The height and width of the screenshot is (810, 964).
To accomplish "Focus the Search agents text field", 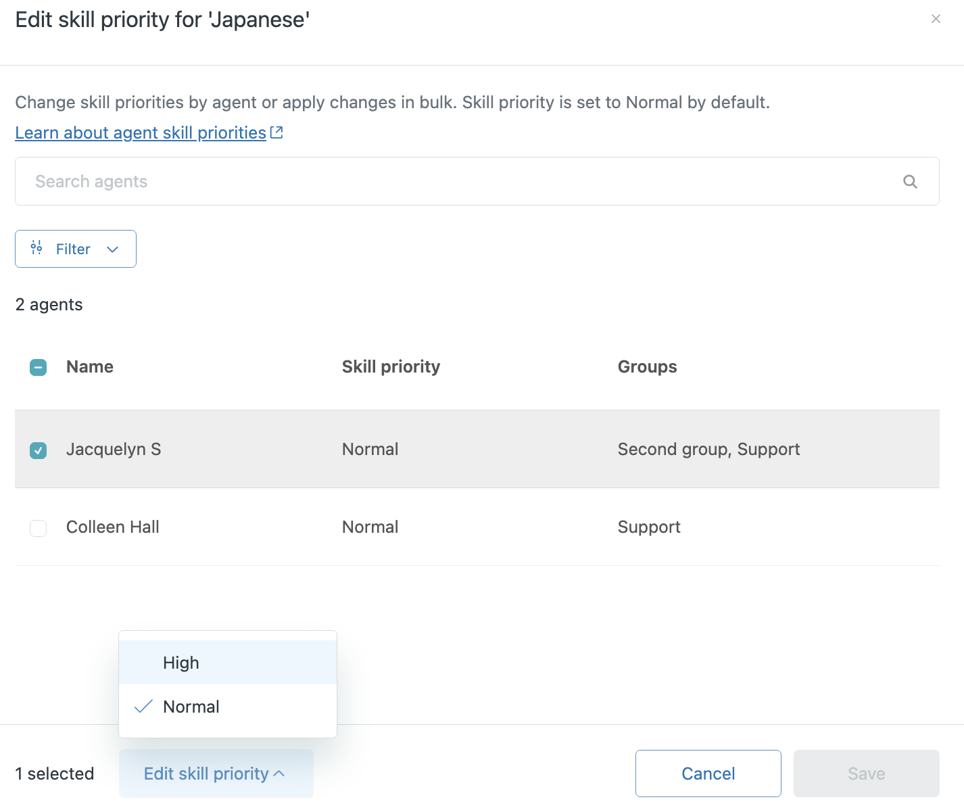I will tap(460, 181).
